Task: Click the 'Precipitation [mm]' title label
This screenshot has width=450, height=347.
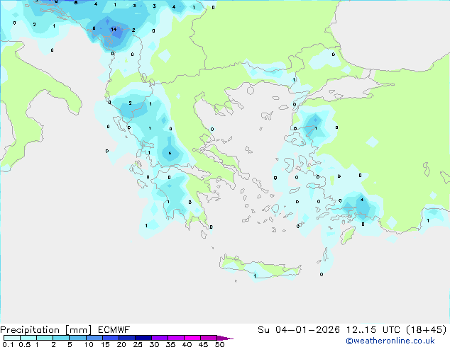Action: pos(43,329)
